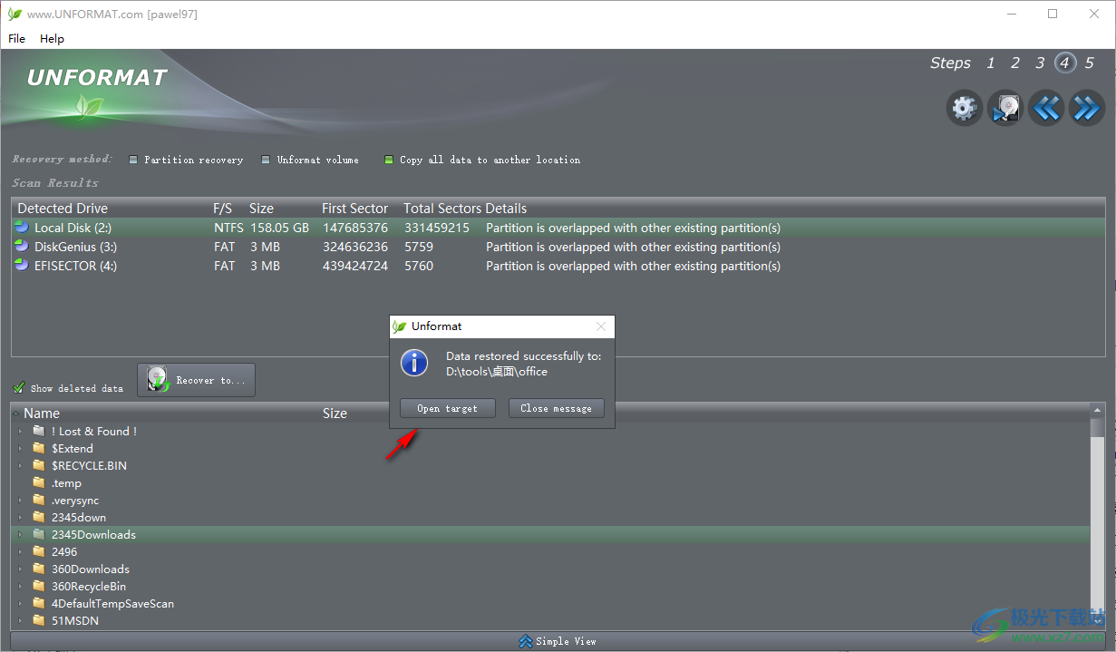Jump to step 1
Screen dimensions: 1116x652
coord(991,63)
